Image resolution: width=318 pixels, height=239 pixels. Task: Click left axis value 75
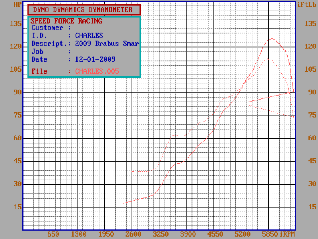pyautogui.click(x=17, y=115)
